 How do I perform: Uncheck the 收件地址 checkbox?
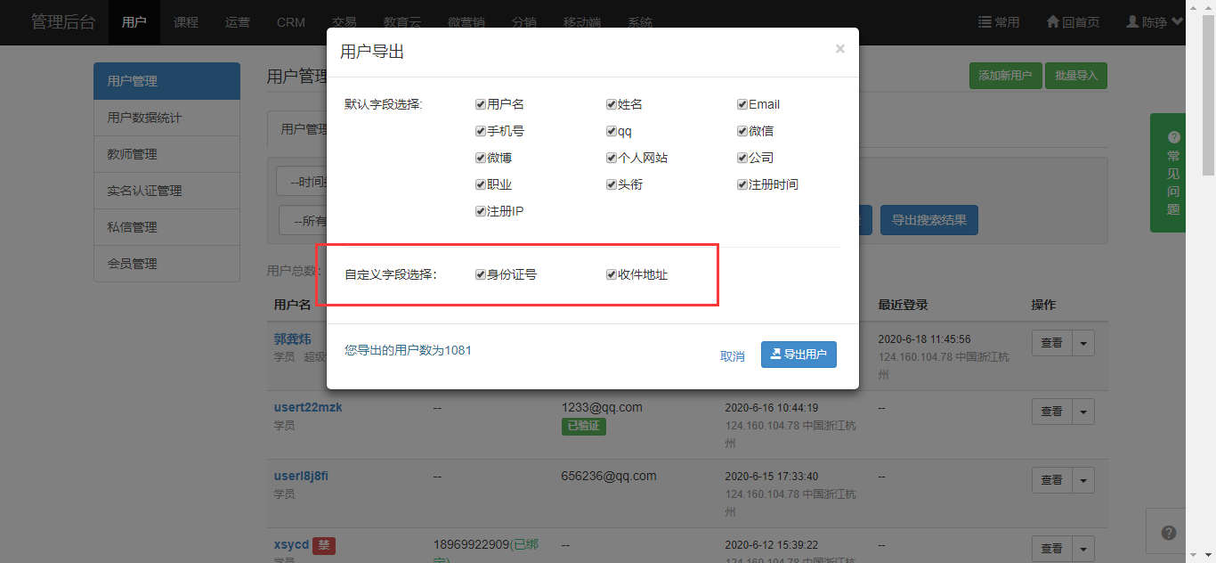click(x=612, y=274)
